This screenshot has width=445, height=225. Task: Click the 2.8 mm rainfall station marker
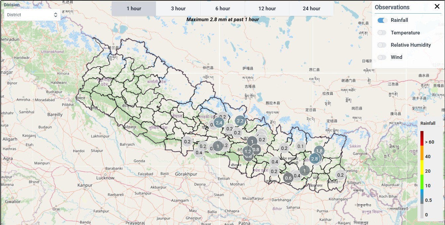[x=315, y=159]
